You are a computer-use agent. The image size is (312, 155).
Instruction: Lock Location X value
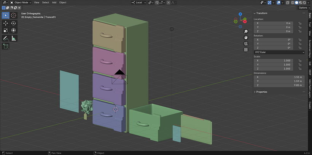[299, 23]
